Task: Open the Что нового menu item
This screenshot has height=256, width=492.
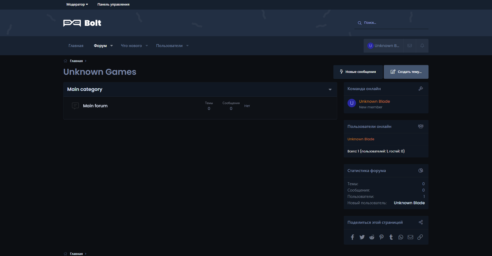Action: pyautogui.click(x=131, y=46)
